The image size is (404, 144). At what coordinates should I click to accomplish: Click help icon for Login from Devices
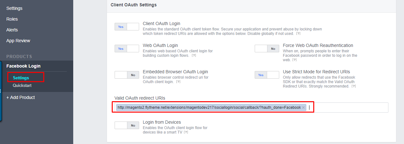pos(186,132)
